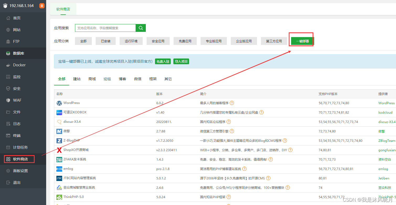Focus the 应用搜索 input field
The image size is (396, 205).
click(105, 28)
